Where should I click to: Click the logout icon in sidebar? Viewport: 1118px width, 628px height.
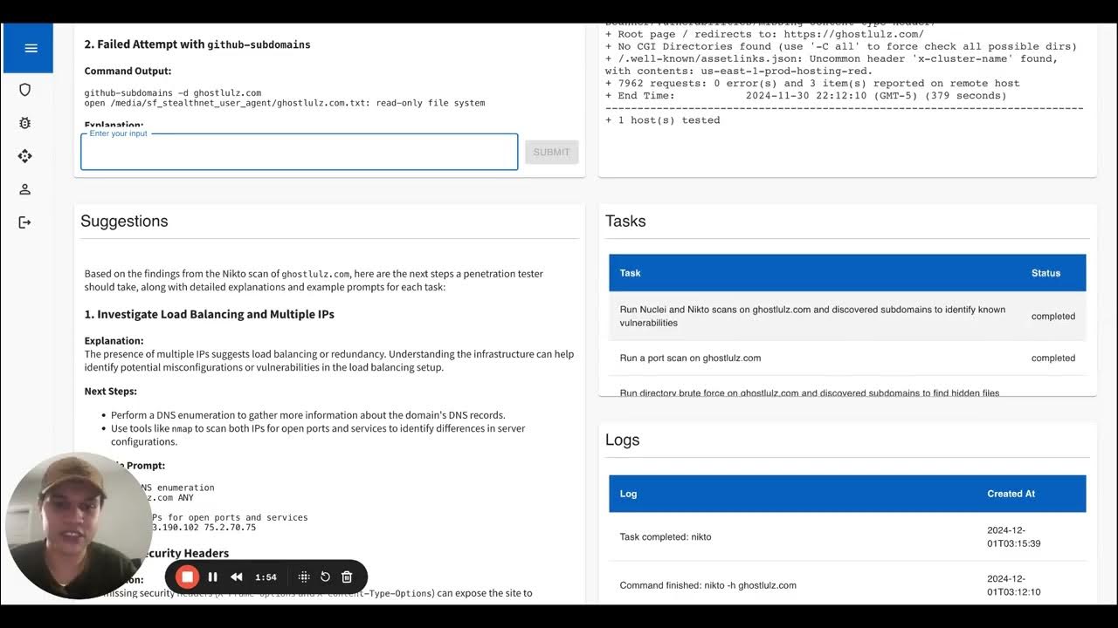(x=25, y=222)
